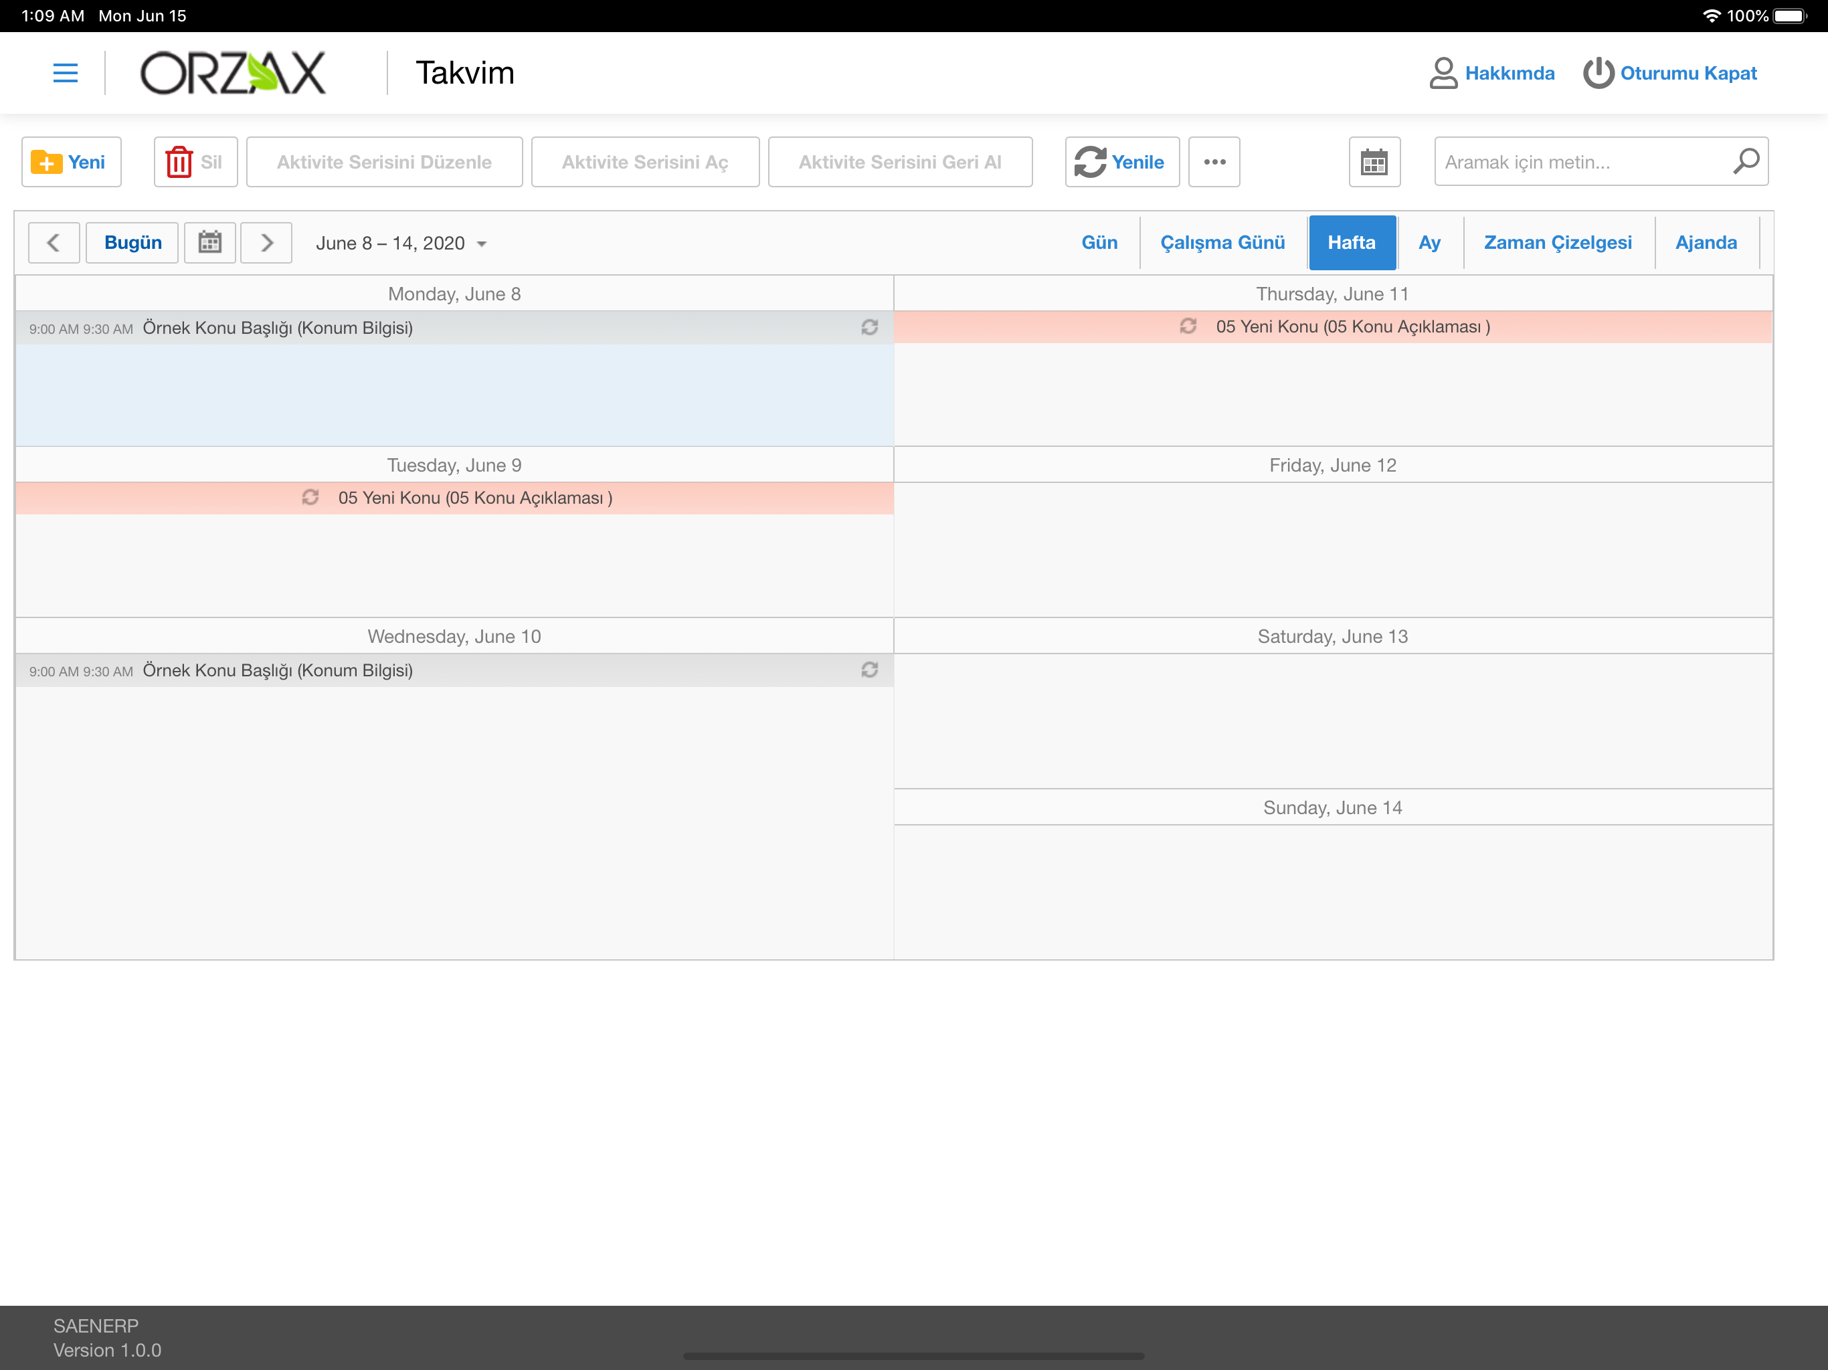Click recurrence icon on Tuesday event

click(x=310, y=498)
